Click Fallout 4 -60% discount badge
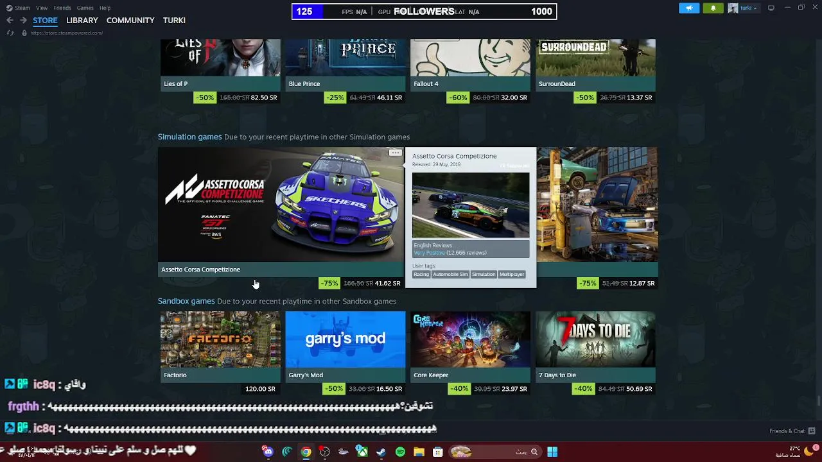Screen dimensions: 822x462 point(459,98)
